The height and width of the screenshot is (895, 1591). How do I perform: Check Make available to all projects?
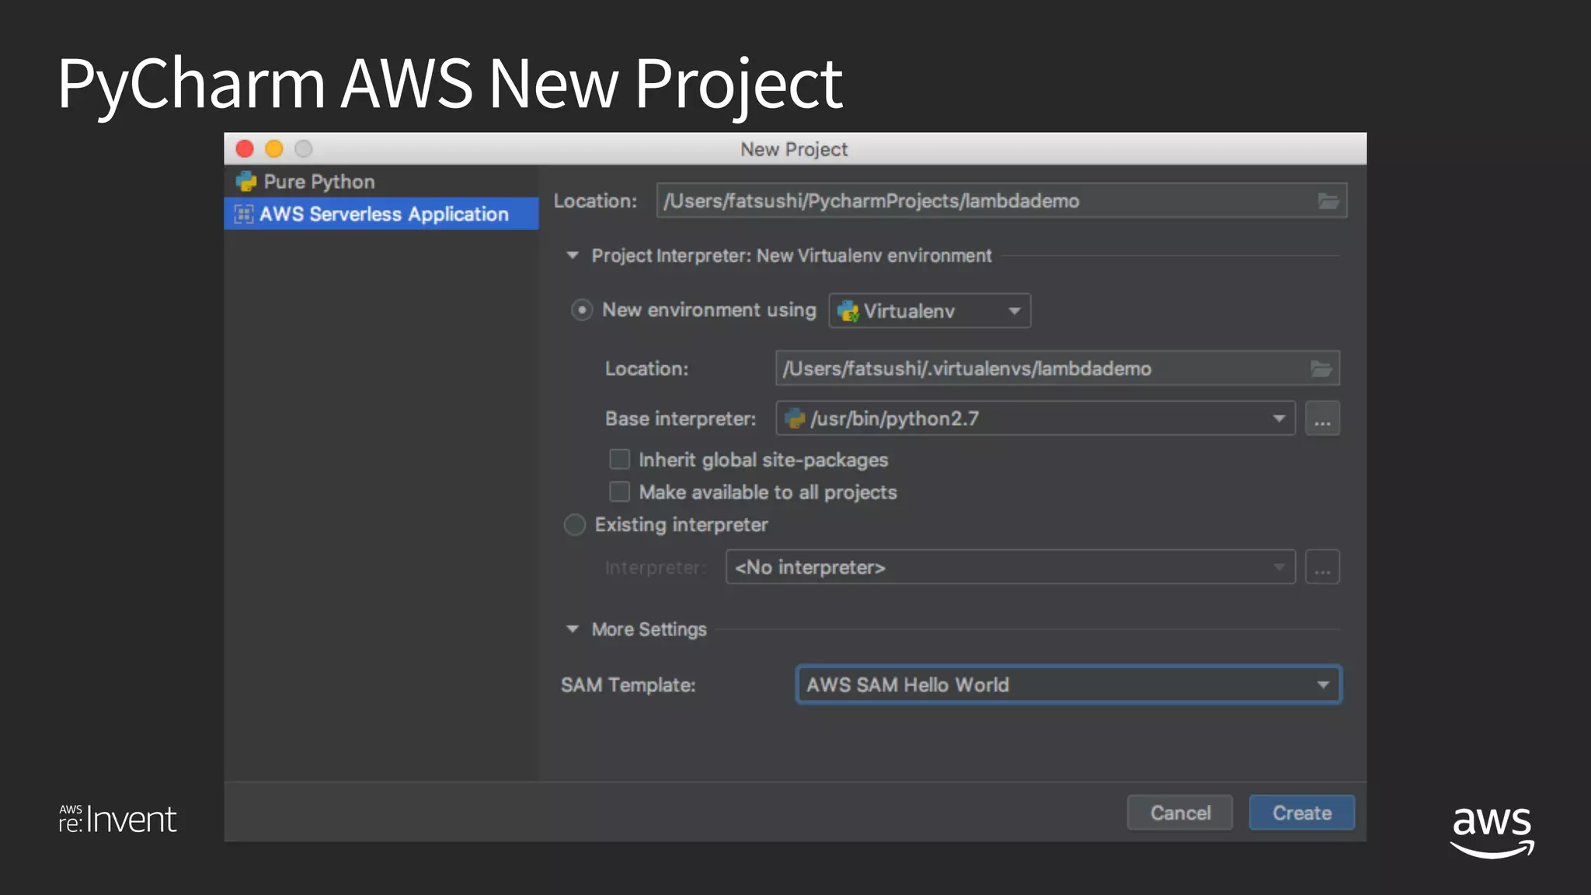619,493
